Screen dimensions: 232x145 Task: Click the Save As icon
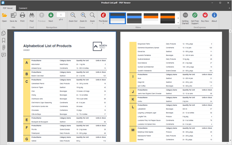(x=13, y=17)
